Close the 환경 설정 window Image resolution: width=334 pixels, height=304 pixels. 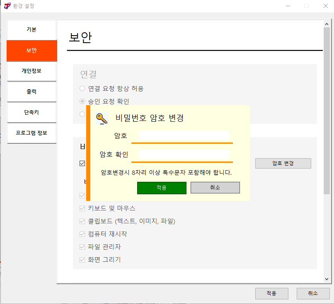(x=325, y=6)
